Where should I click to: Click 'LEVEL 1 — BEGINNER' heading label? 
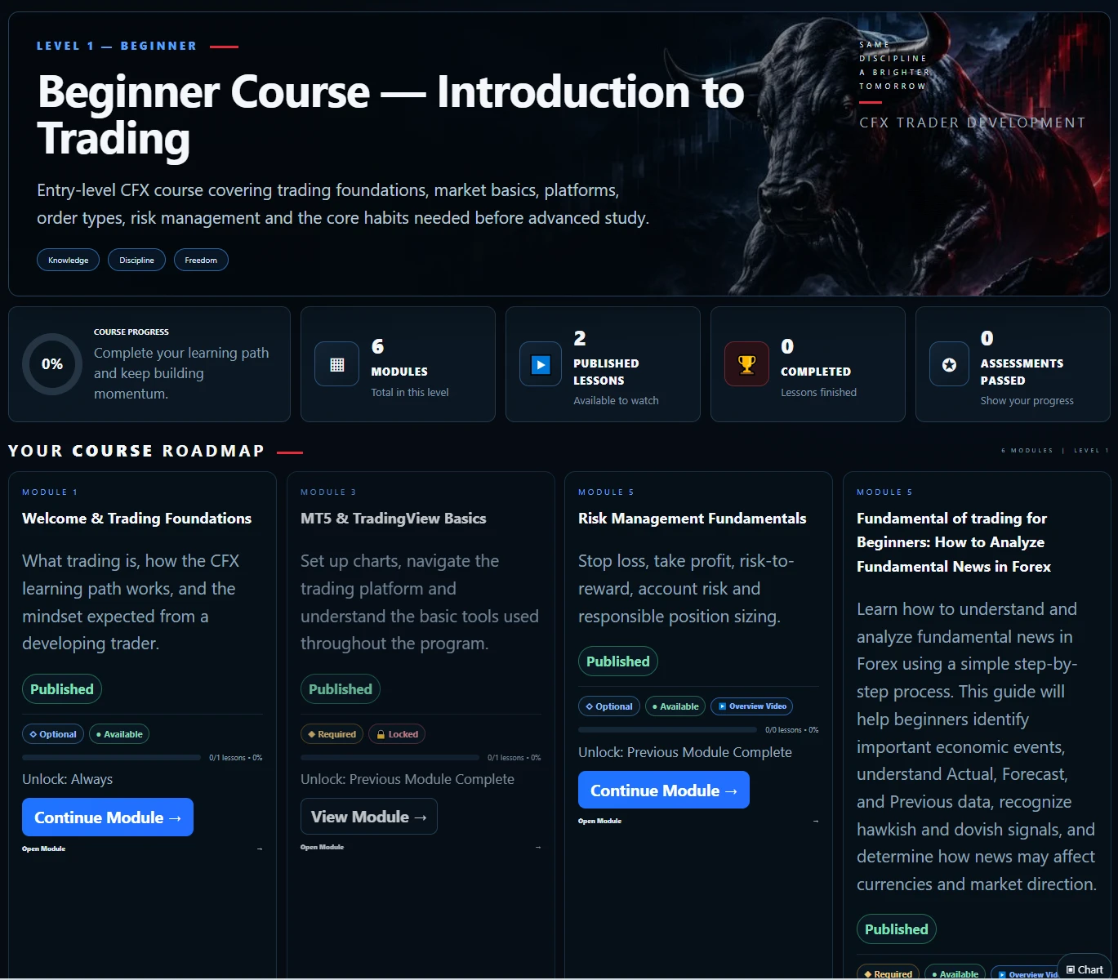(x=117, y=47)
